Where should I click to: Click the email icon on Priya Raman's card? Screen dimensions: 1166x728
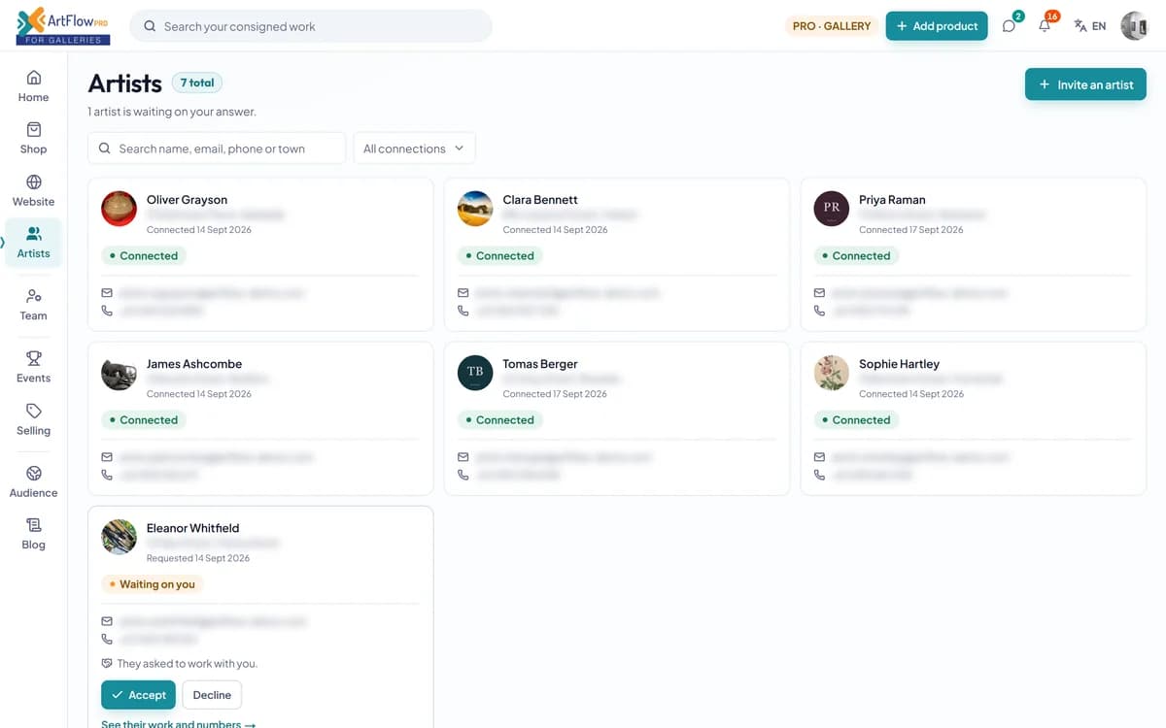[x=819, y=292]
